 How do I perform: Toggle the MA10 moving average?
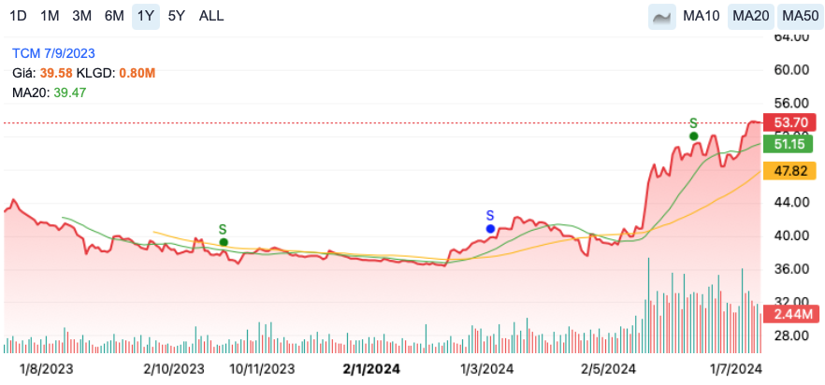pos(702,16)
